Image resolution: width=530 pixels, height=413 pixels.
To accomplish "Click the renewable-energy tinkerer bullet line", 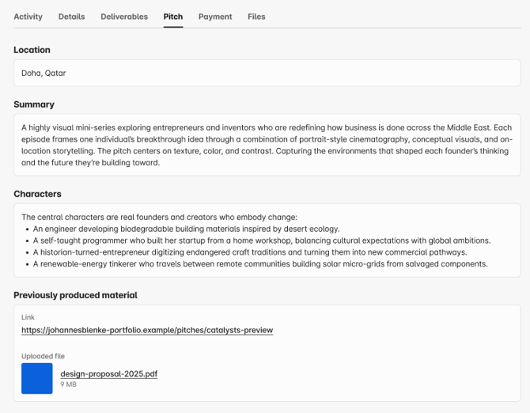I will tap(260, 264).
